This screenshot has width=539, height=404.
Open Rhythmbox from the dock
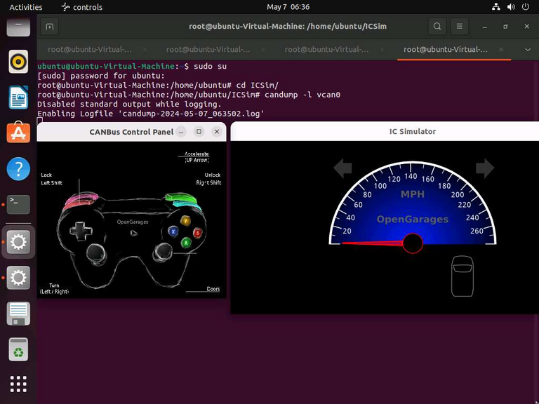pos(18,62)
